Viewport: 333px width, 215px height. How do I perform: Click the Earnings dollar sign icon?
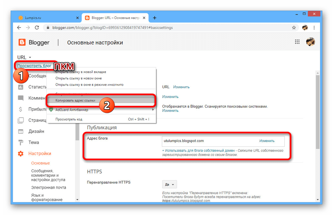[x=20, y=109]
